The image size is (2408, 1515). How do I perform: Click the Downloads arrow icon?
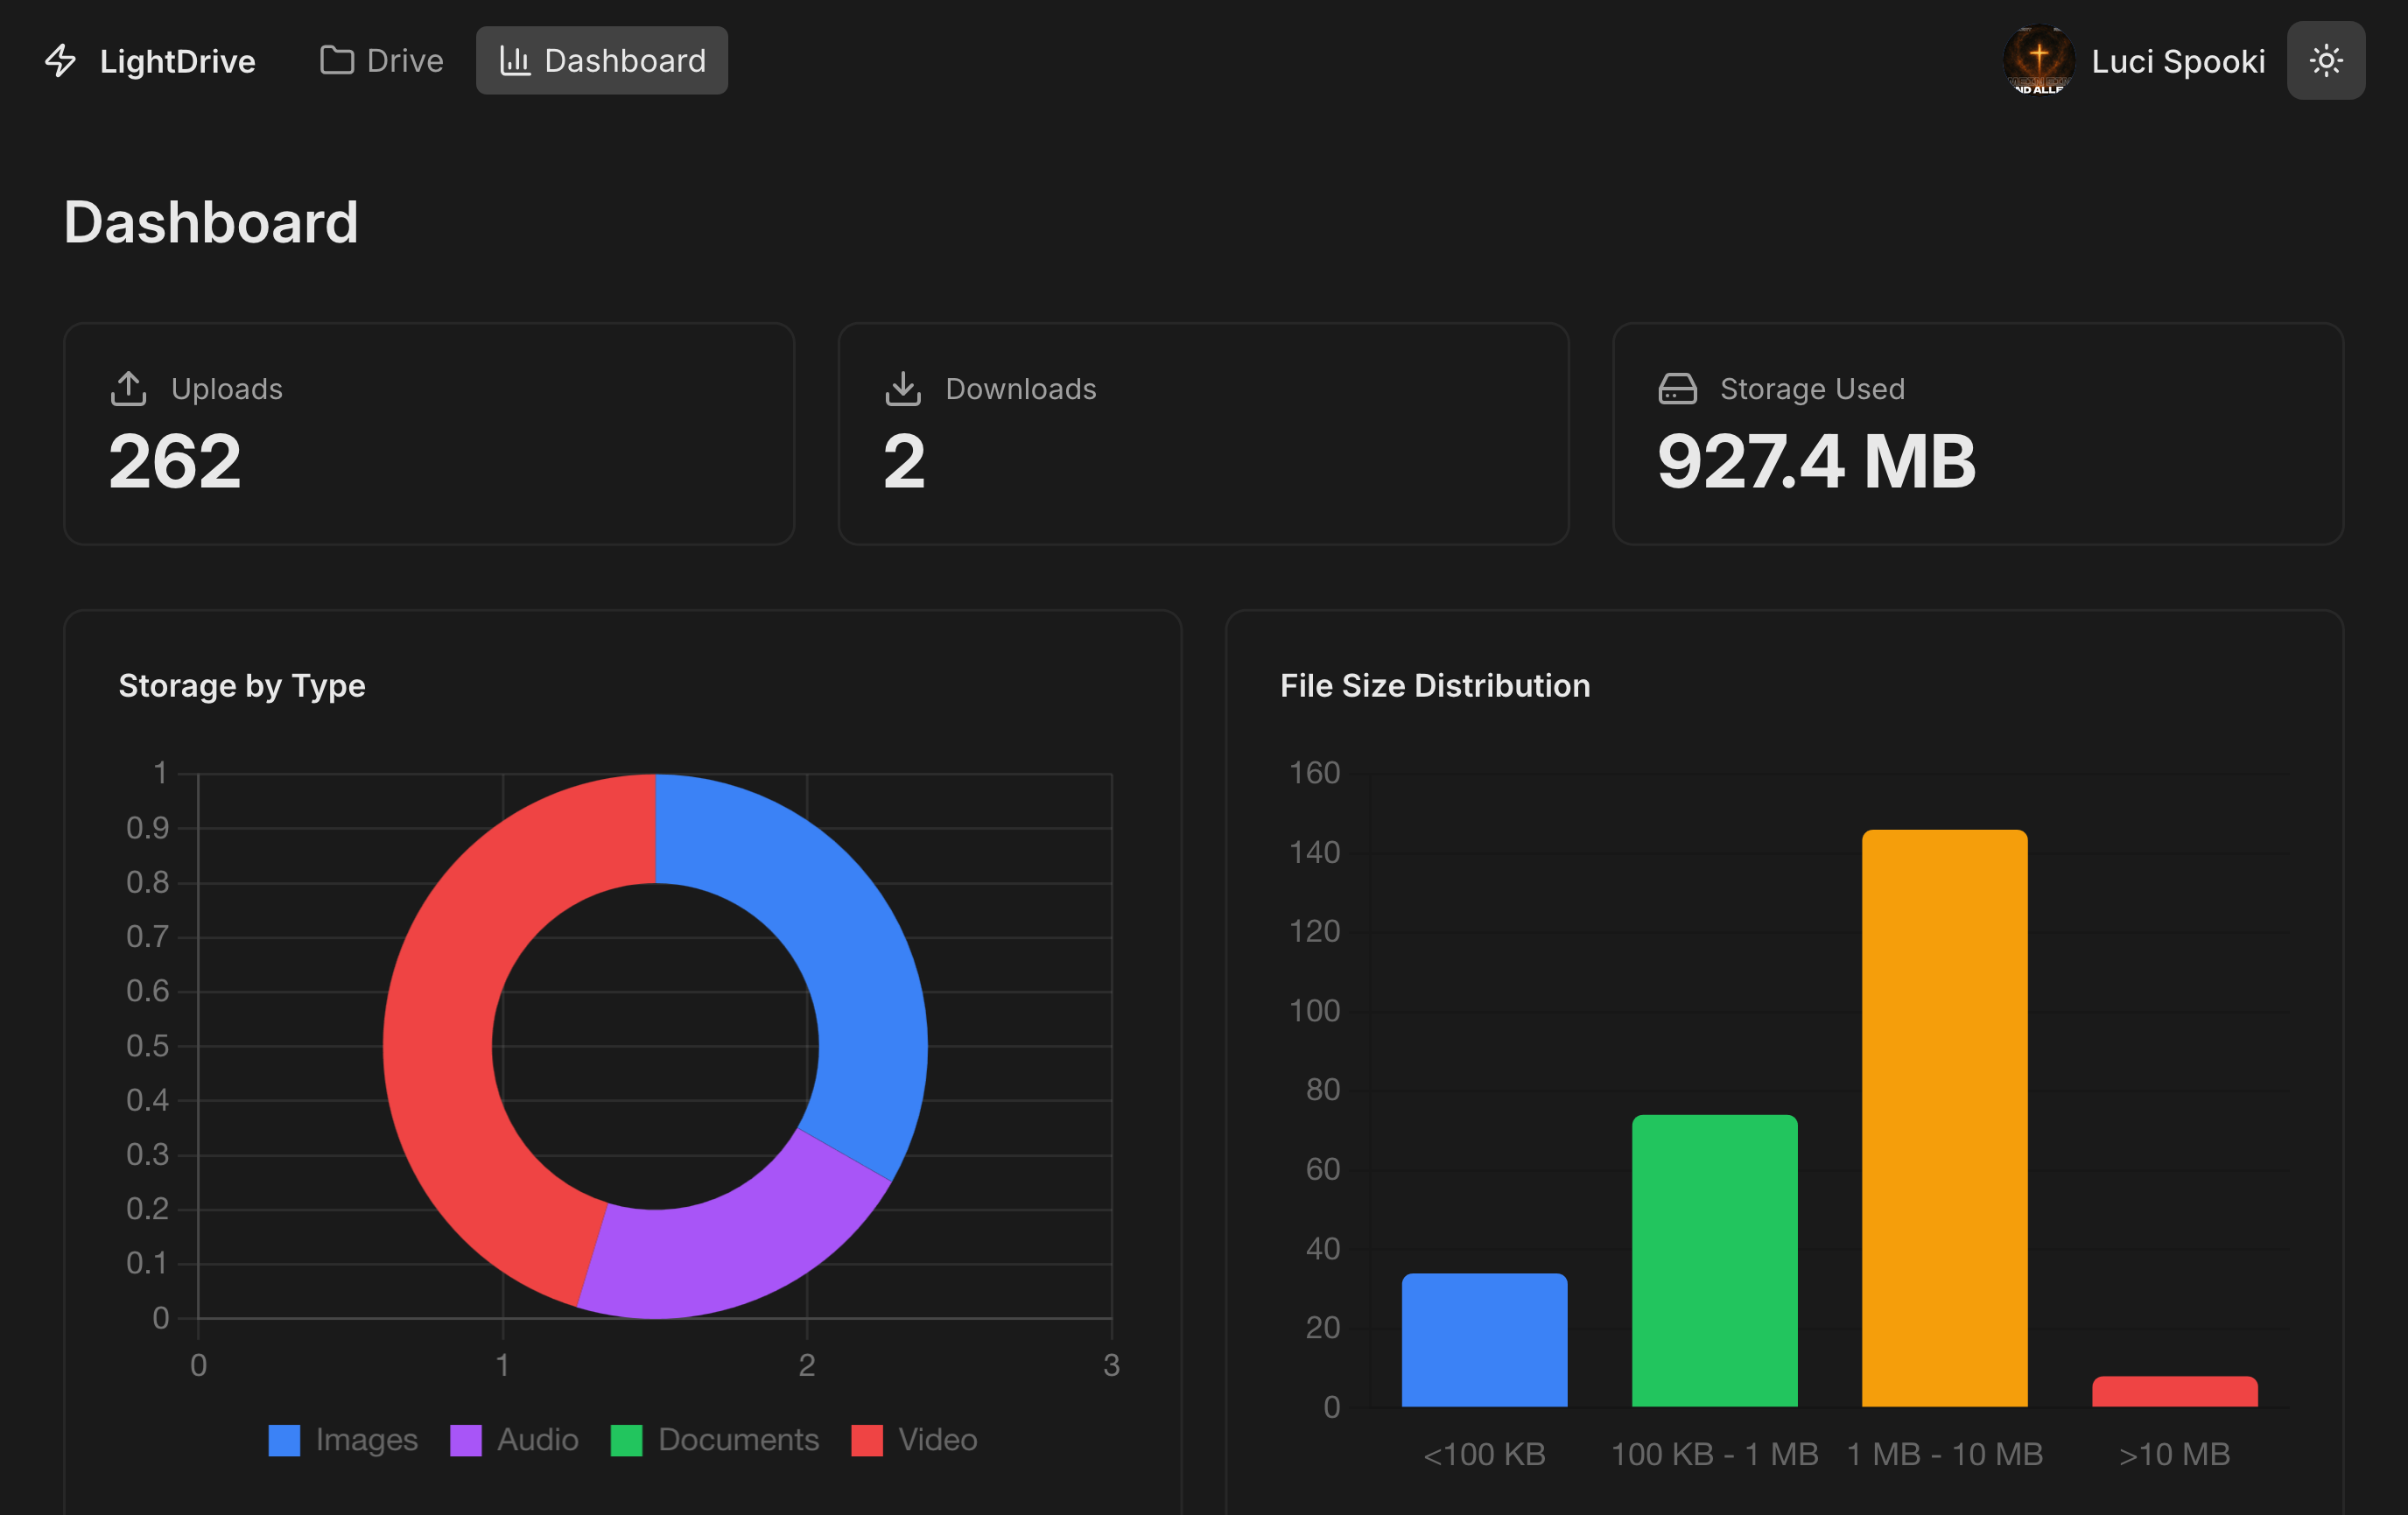[x=903, y=389]
